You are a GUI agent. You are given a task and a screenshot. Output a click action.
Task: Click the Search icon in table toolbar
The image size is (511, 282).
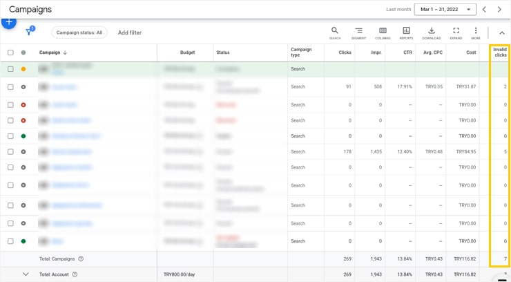point(335,32)
